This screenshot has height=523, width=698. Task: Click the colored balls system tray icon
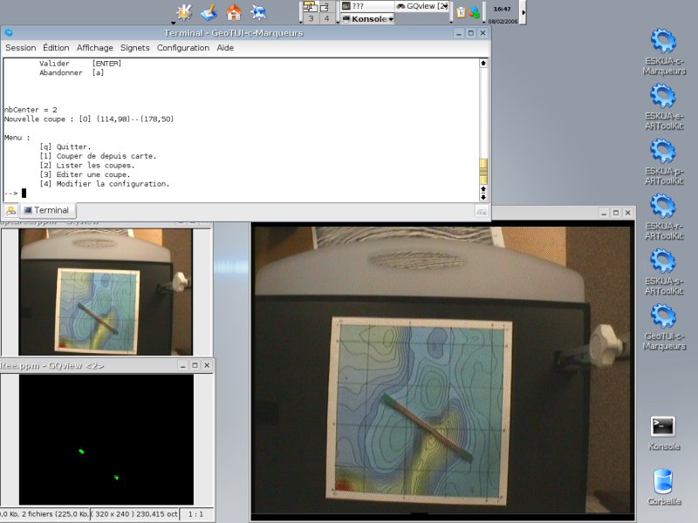pyautogui.click(x=475, y=12)
